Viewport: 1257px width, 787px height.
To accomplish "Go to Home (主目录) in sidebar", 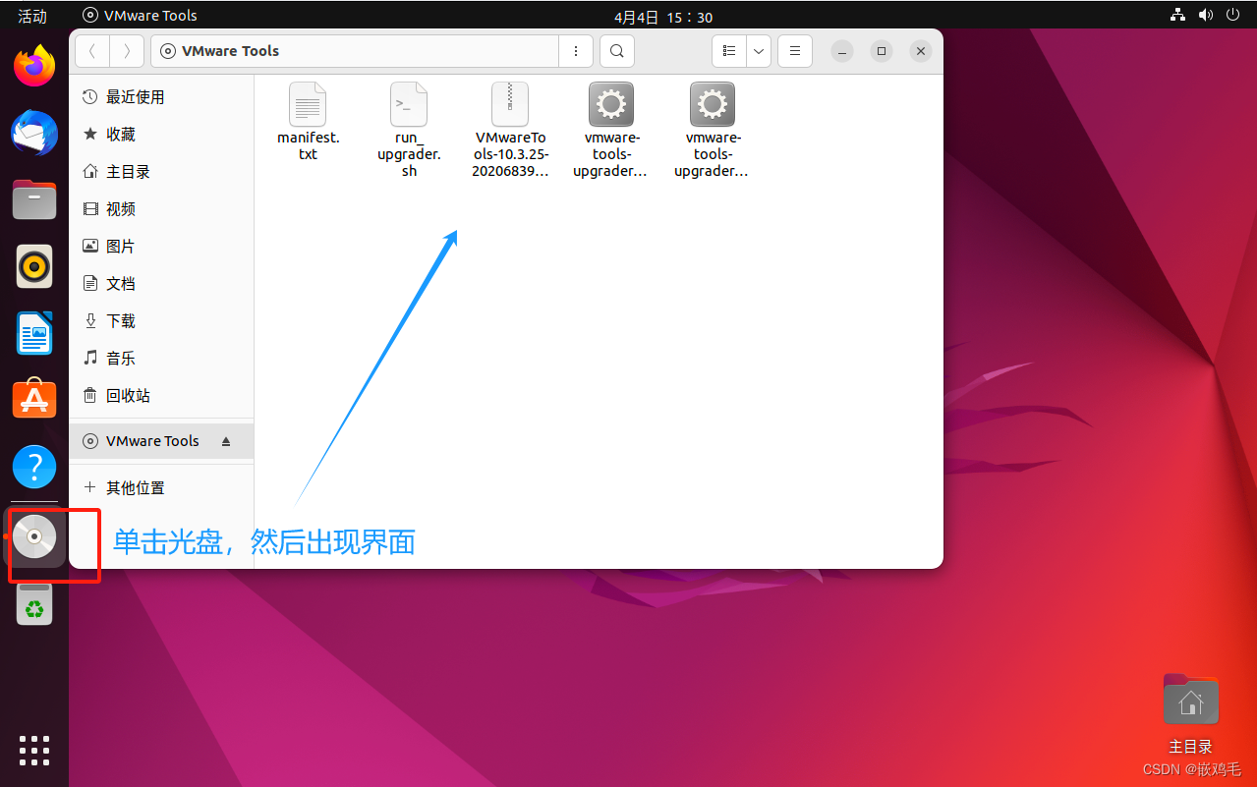I will (x=161, y=172).
